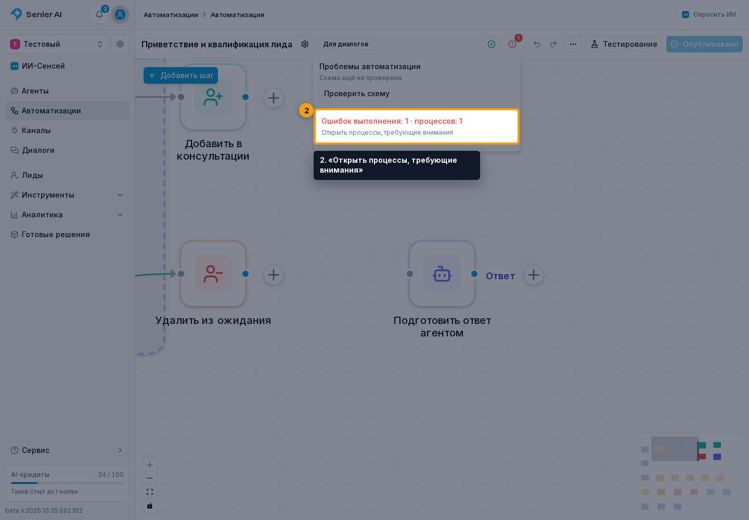
Task: Open Тестирование mode
Action: click(624, 44)
